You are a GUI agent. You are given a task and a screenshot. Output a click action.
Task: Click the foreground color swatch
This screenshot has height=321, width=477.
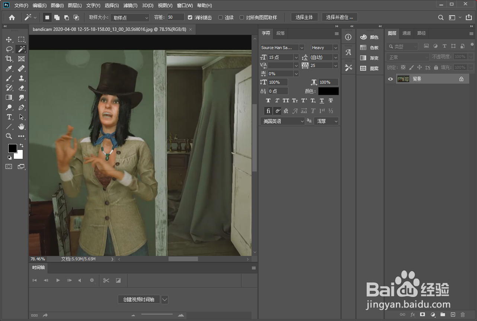12,148
